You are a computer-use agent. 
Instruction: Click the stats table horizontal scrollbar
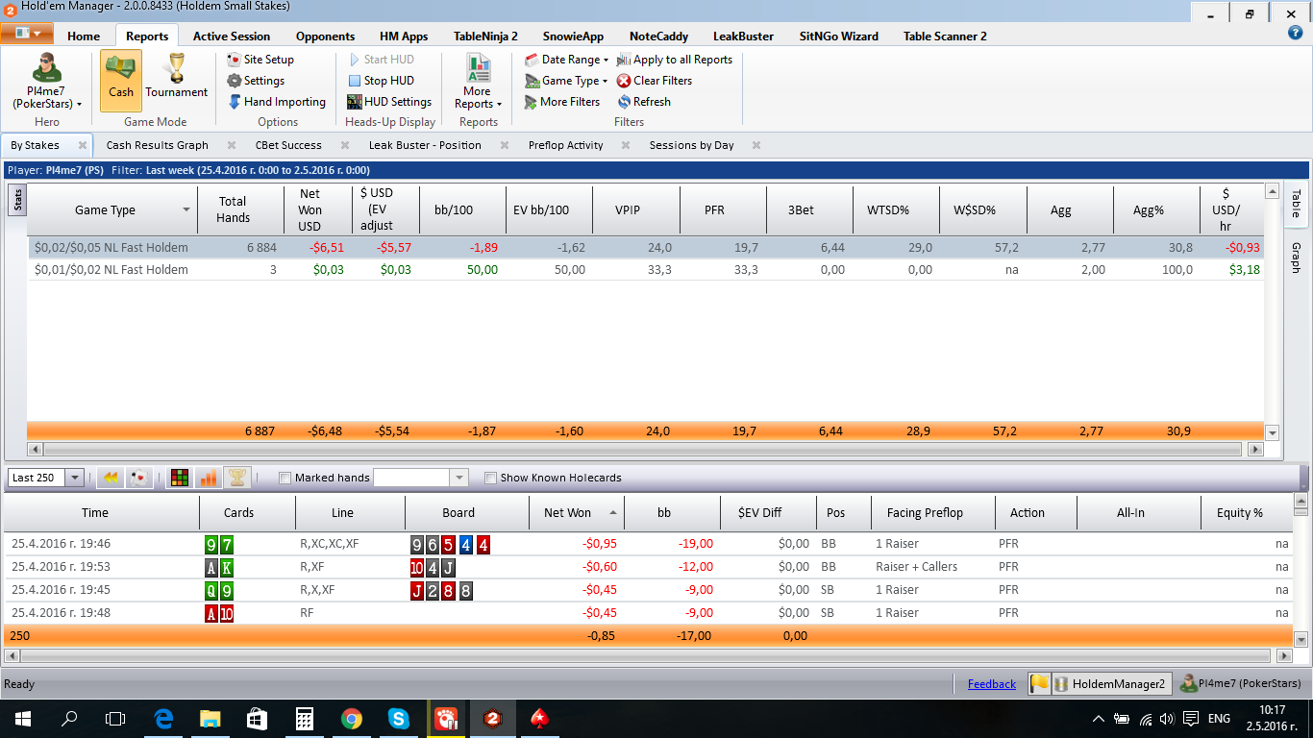coord(640,449)
